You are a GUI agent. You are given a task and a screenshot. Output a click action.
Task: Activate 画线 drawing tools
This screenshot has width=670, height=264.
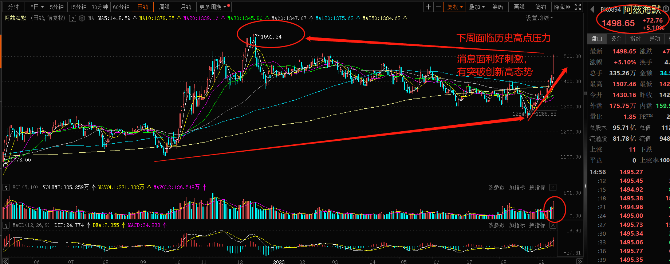click(x=519, y=7)
